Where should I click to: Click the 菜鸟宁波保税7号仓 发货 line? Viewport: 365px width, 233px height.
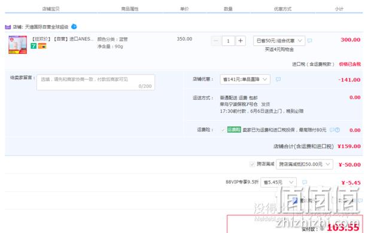pyautogui.click(x=245, y=104)
